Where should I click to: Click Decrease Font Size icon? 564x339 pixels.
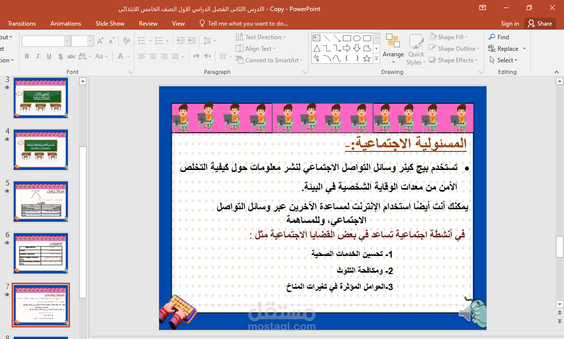coord(111,41)
